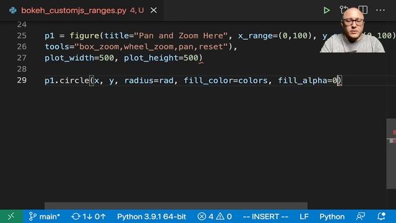Click plot_width=500 on line 27

click(x=79, y=58)
